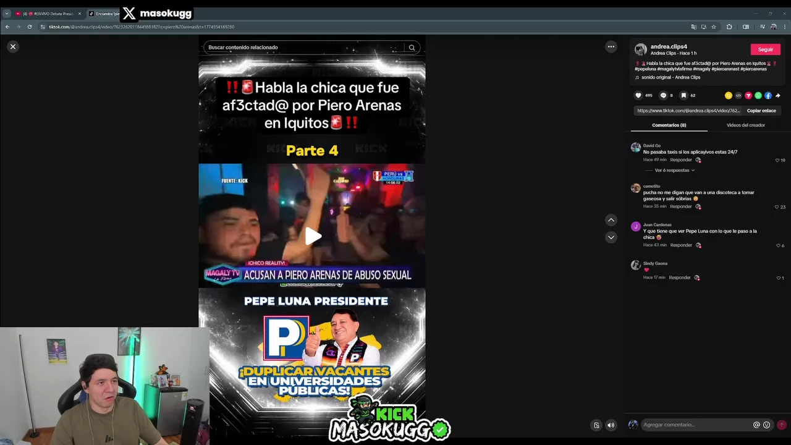791x445 pixels.
Task: Share the video to Facebook
Action: (x=768, y=95)
